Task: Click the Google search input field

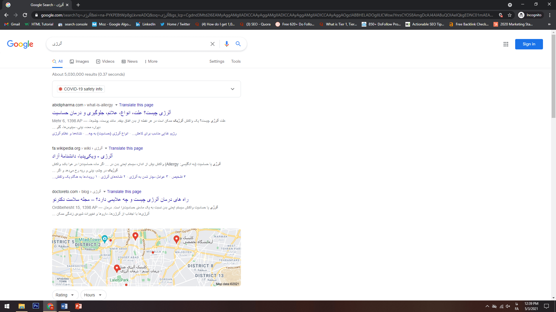Action: coord(129,44)
